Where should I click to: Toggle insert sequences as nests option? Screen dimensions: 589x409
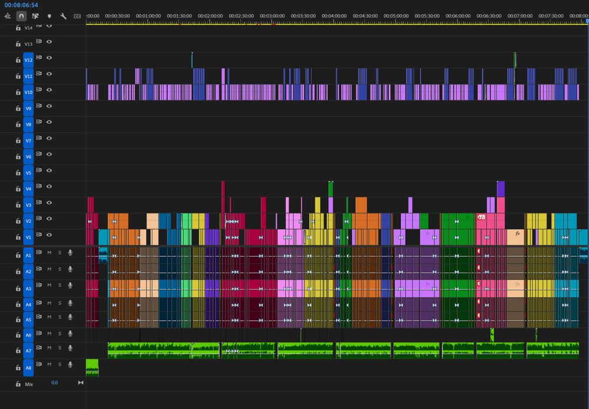(8, 16)
